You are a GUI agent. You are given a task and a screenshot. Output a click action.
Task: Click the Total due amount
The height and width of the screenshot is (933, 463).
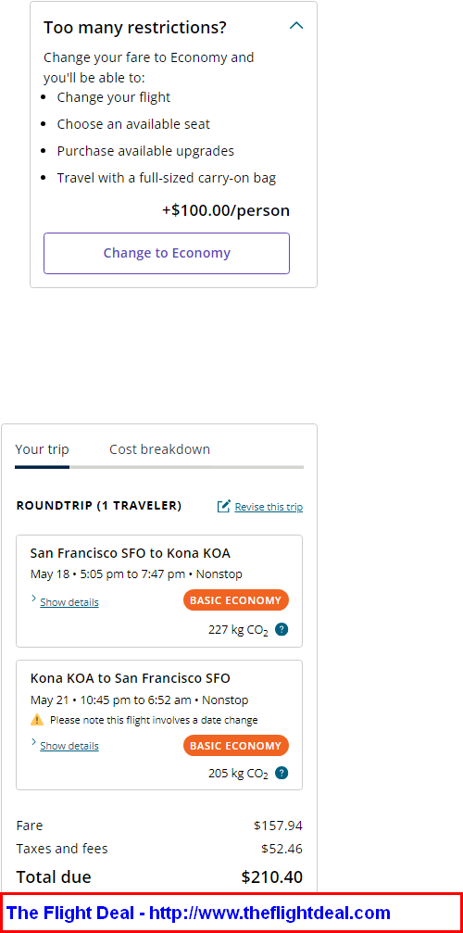click(x=271, y=877)
